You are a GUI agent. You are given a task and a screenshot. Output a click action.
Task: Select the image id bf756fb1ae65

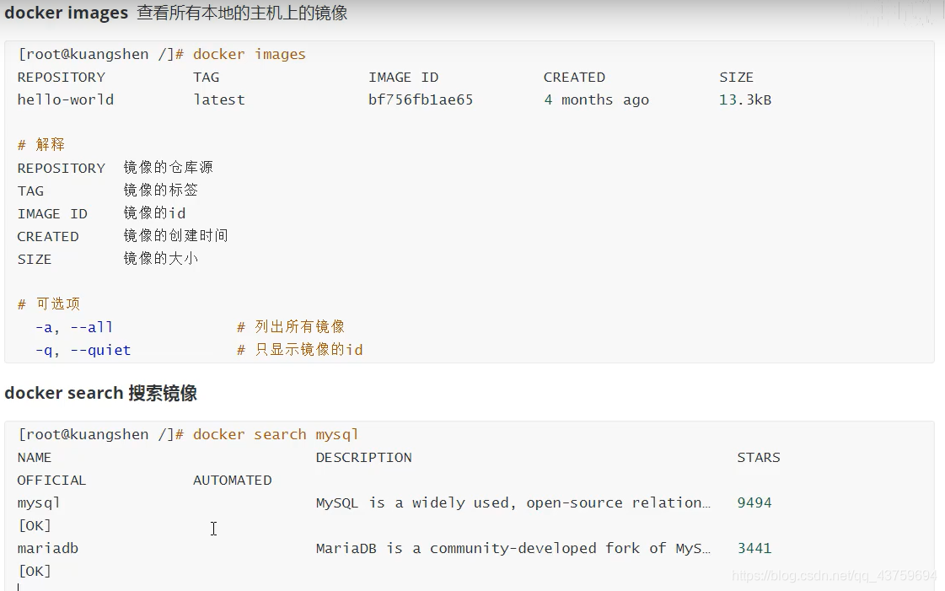tap(421, 99)
